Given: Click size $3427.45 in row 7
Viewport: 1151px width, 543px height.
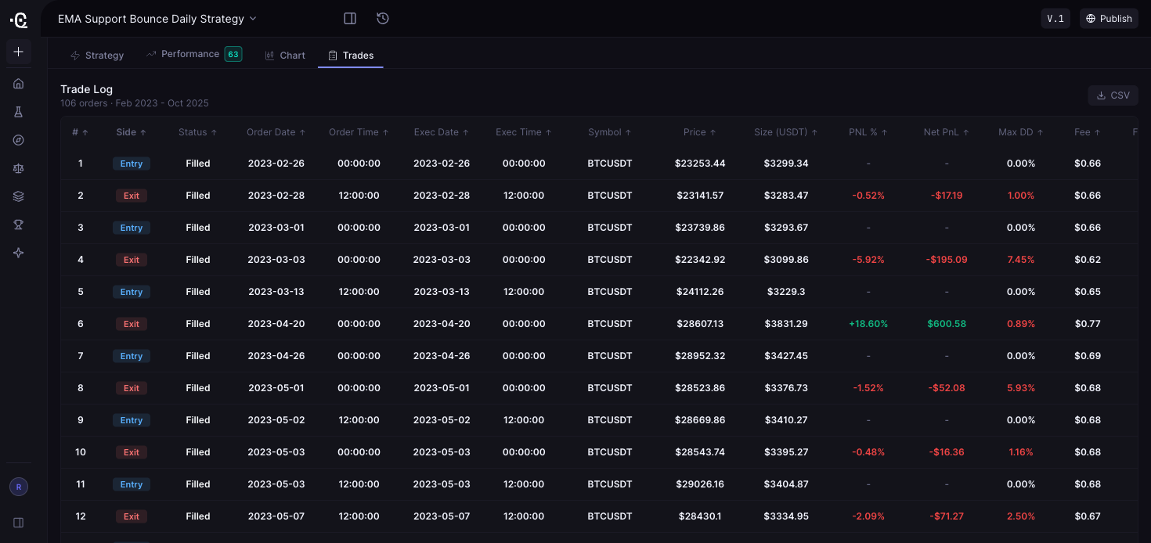Looking at the screenshot, I should pos(786,356).
